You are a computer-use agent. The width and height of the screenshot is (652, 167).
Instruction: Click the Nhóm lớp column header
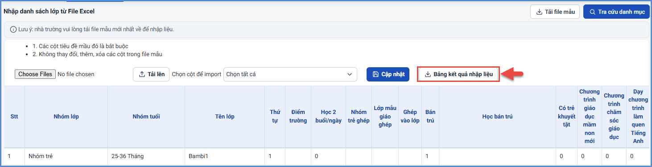tap(66, 117)
